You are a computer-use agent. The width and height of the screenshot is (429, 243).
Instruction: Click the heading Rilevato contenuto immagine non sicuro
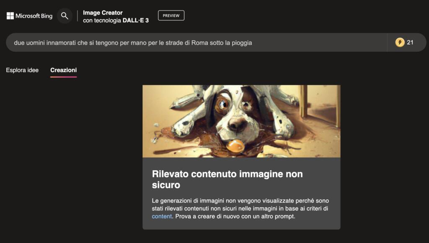(227, 179)
